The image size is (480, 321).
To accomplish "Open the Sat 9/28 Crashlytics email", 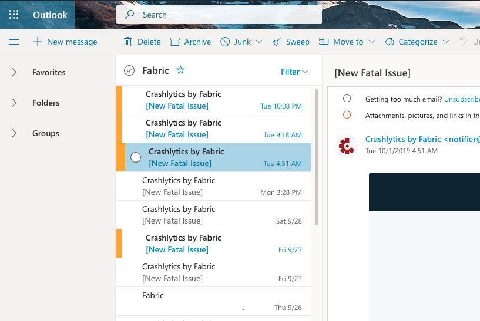I will [x=214, y=215].
